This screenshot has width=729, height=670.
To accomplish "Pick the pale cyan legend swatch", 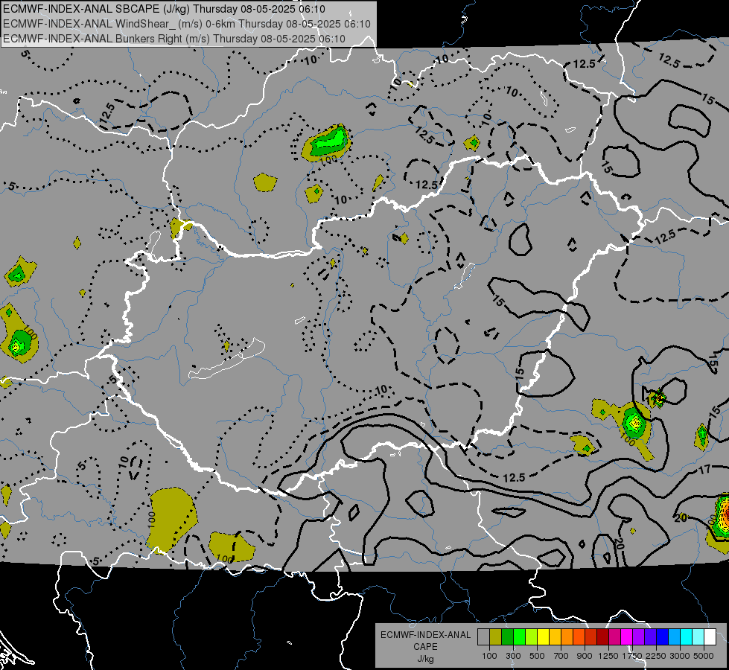I will coord(698,636).
